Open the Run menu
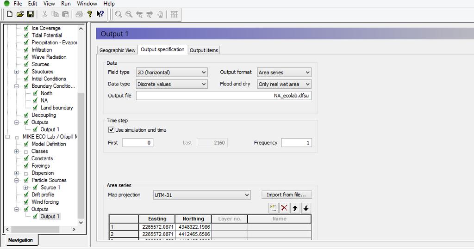The image size is (474, 249). click(66, 4)
